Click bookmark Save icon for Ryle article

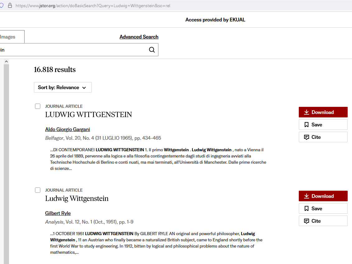pos(306,208)
